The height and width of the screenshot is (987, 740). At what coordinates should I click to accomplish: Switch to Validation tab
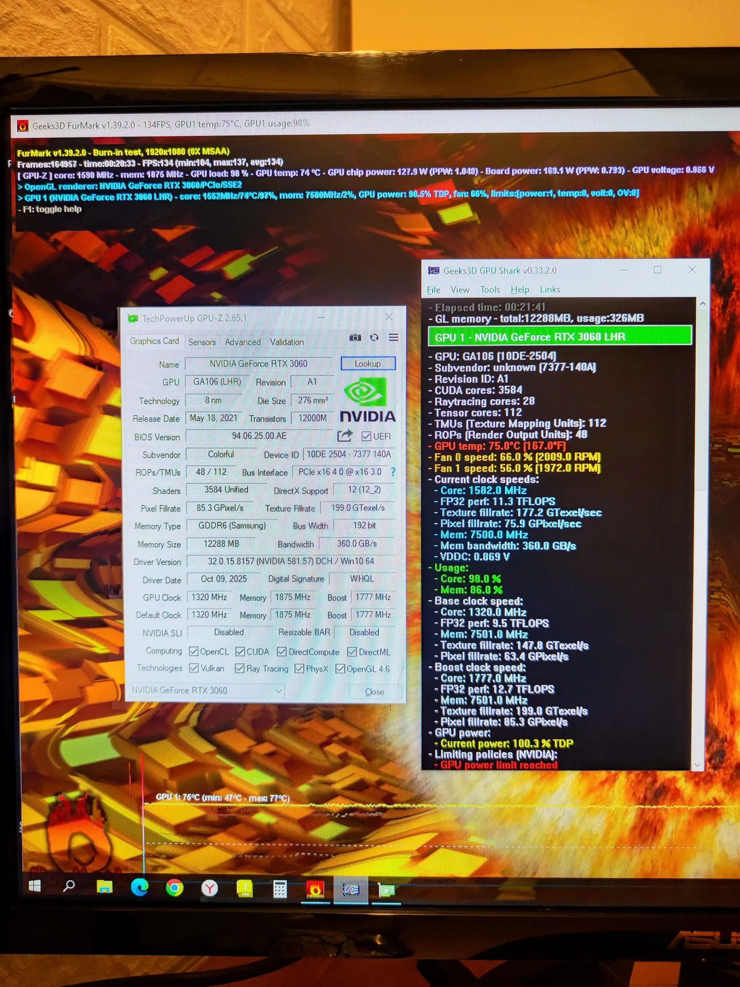tap(287, 342)
